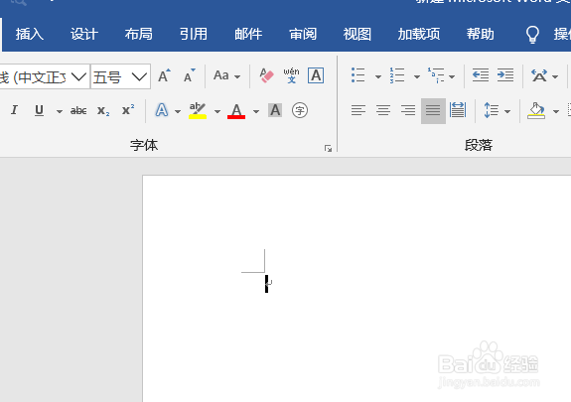
Task: Increase paragraph indent
Action: coord(505,75)
